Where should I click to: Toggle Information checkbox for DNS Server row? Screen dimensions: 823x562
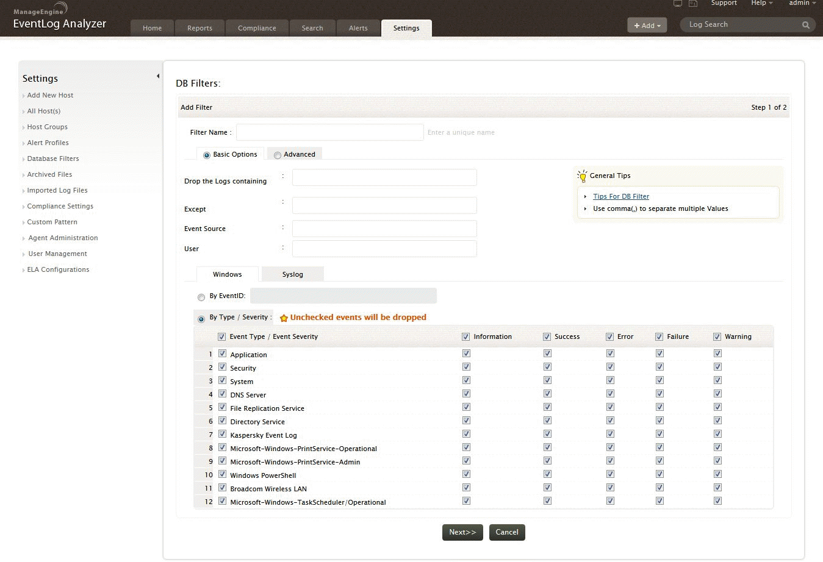(466, 394)
